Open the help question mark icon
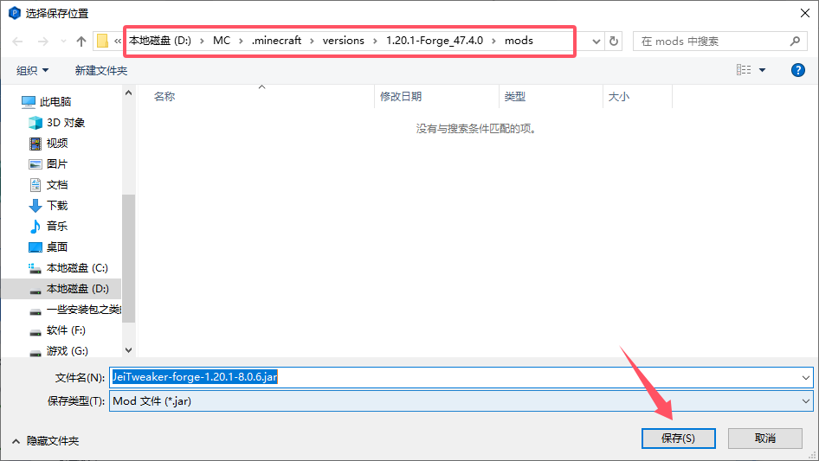This screenshot has width=819, height=461. coord(798,70)
